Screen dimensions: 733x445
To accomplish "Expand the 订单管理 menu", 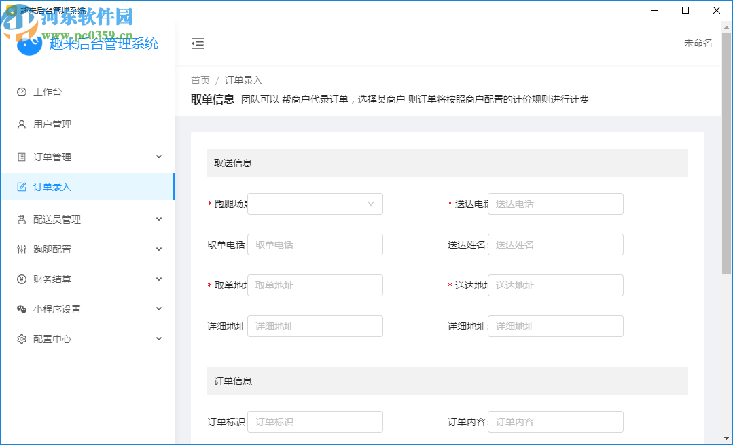I will [158, 156].
